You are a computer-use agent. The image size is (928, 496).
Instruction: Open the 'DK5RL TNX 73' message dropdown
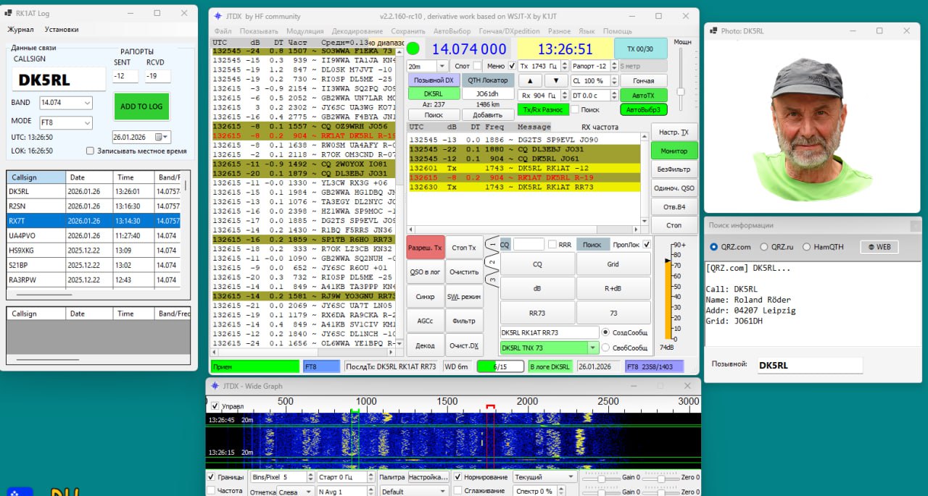tap(594, 348)
